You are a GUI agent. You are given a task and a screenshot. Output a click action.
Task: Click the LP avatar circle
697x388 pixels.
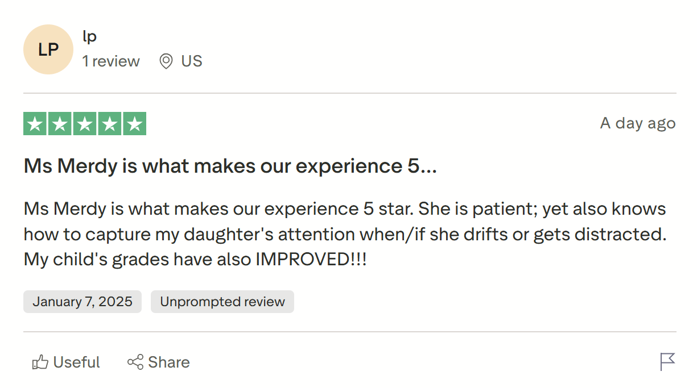click(x=48, y=49)
